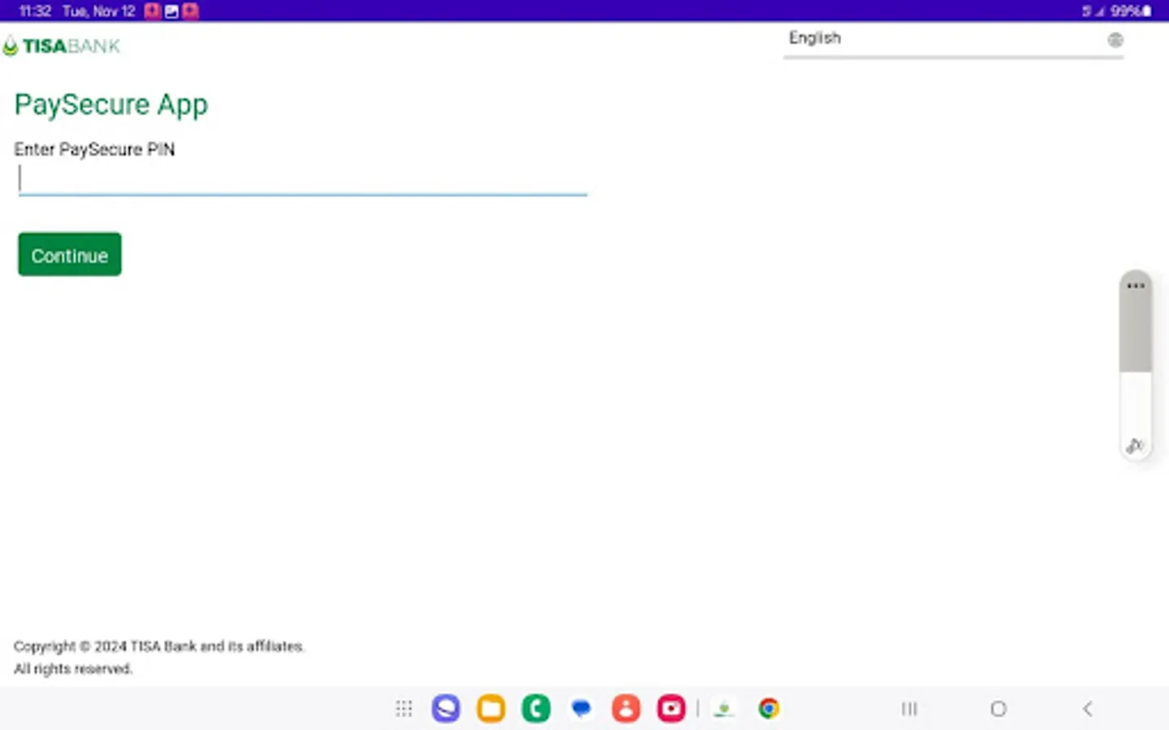Click the PaySecure PIN input field

pyautogui.click(x=302, y=178)
